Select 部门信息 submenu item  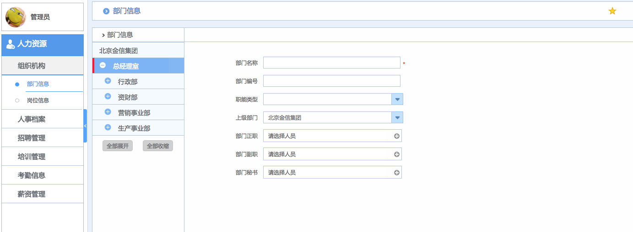click(x=38, y=84)
